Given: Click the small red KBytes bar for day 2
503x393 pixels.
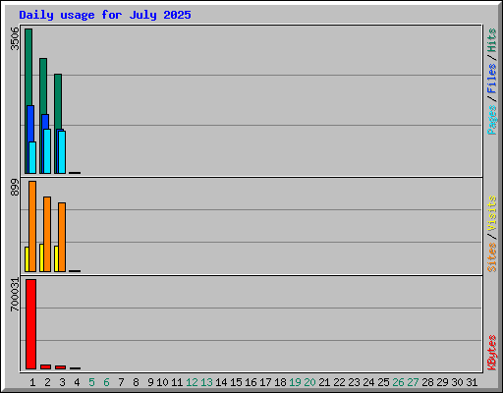Looking at the screenshot, I should pyautogui.click(x=45, y=366).
